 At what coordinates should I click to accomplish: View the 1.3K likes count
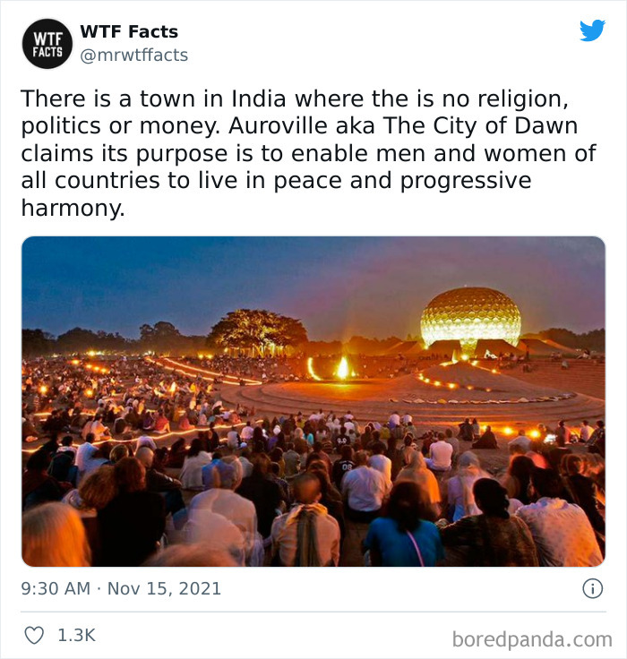[76, 635]
